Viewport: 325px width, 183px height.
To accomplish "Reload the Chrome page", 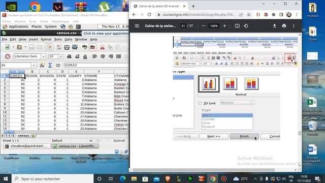I will click(x=149, y=15).
